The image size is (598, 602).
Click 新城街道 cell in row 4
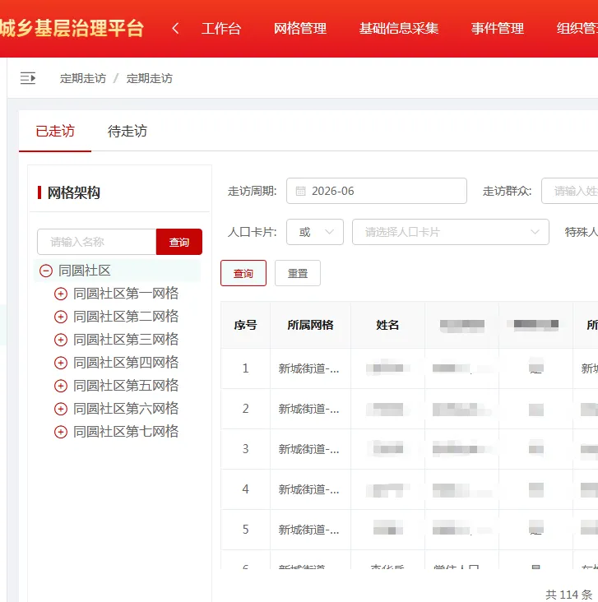(x=308, y=489)
